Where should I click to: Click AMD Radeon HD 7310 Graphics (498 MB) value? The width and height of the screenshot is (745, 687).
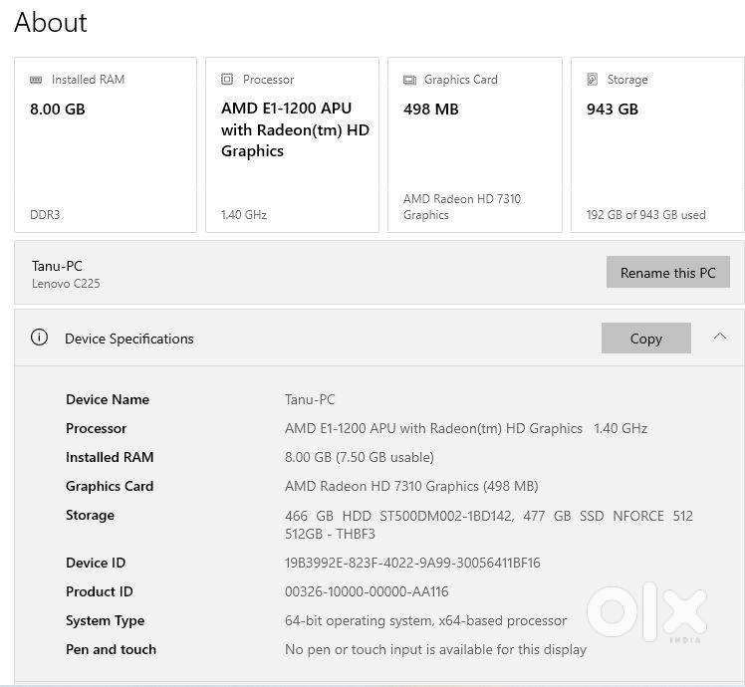(x=411, y=486)
